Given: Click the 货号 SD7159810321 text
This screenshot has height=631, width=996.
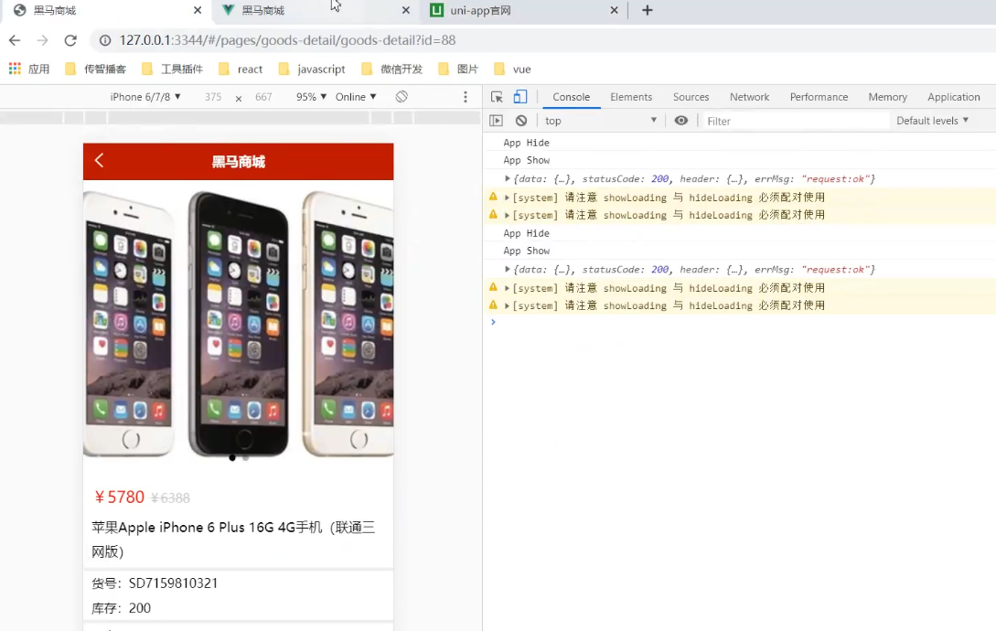Looking at the screenshot, I should click(155, 583).
